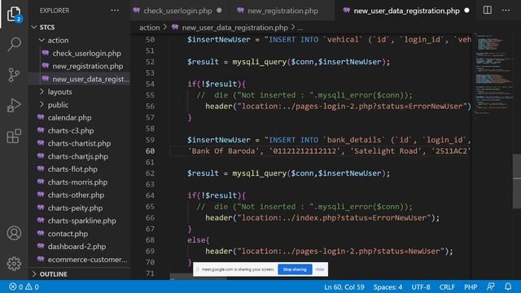The height and width of the screenshot is (293, 521).
Task: Expand the layouts folder
Action: tap(42, 92)
